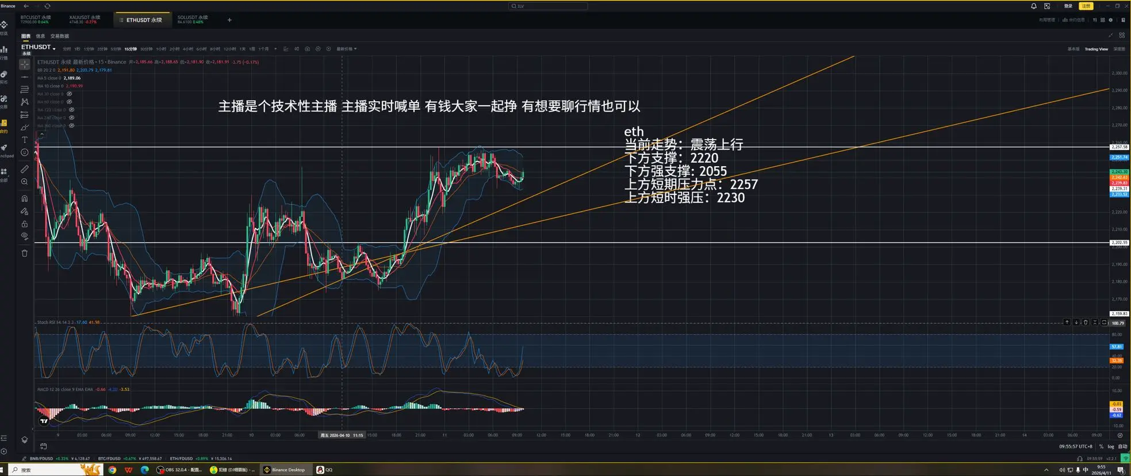
Task: Hide all drawings with eye tool
Action: point(25,236)
